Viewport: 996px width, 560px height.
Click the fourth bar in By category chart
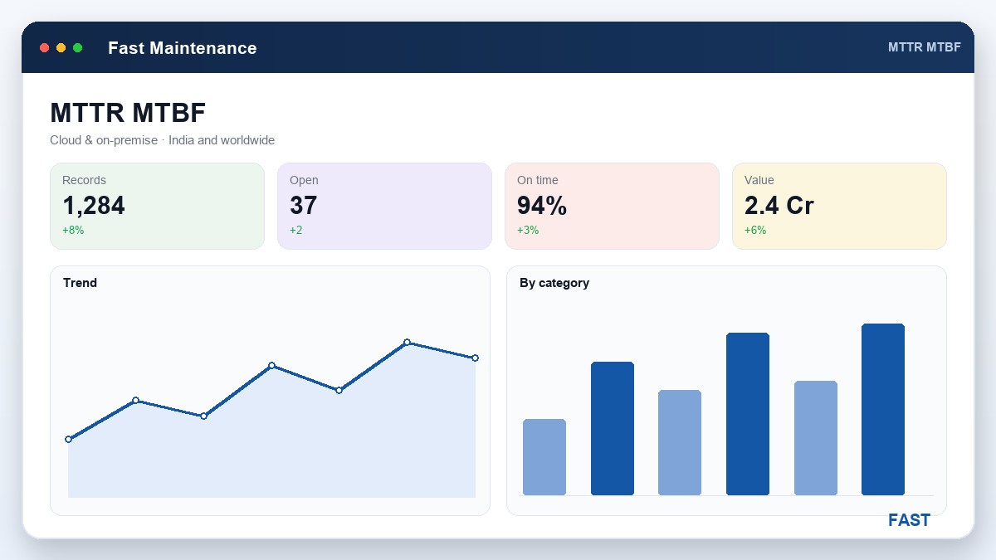(x=748, y=414)
